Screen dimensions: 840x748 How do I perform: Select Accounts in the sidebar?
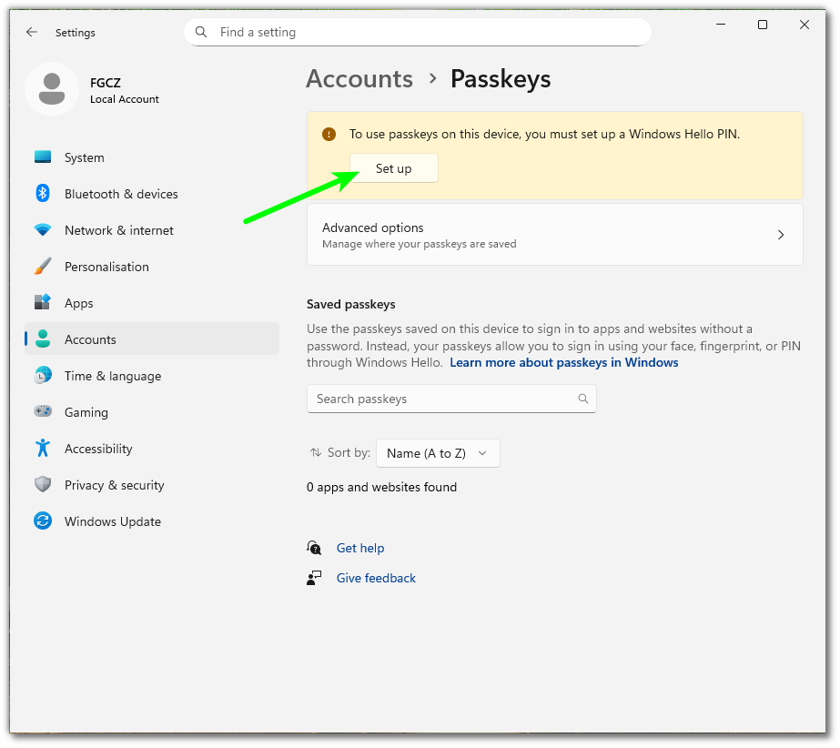[152, 339]
